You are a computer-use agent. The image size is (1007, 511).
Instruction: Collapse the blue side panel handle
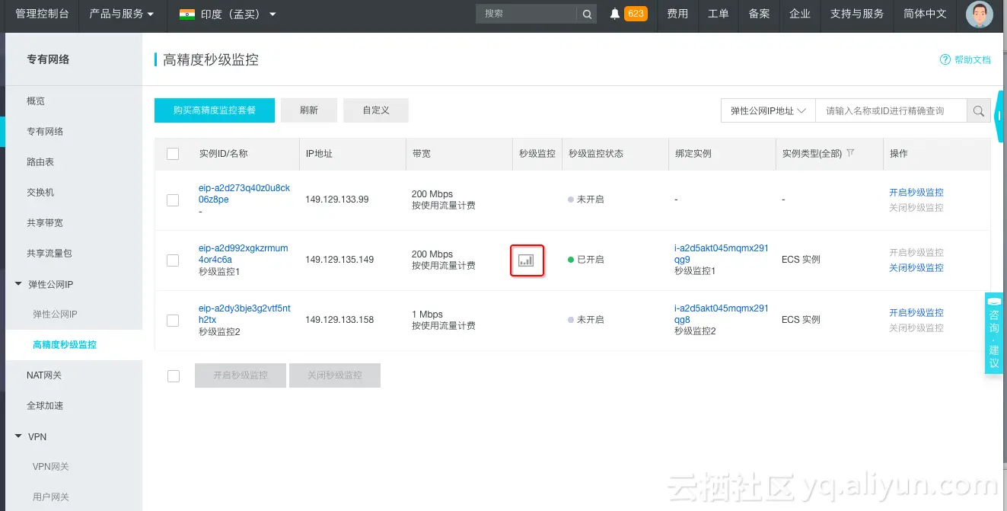coord(1000,116)
